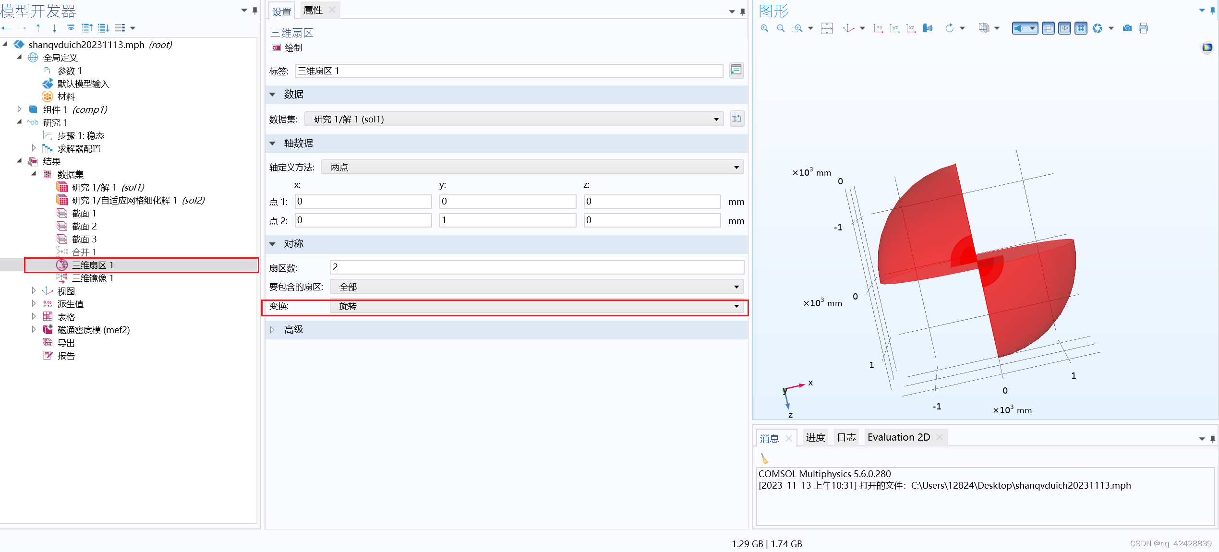Open the 轴定义方法 dropdown
Screen dimensions: 1219x552
pyautogui.click(x=532, y=167)
